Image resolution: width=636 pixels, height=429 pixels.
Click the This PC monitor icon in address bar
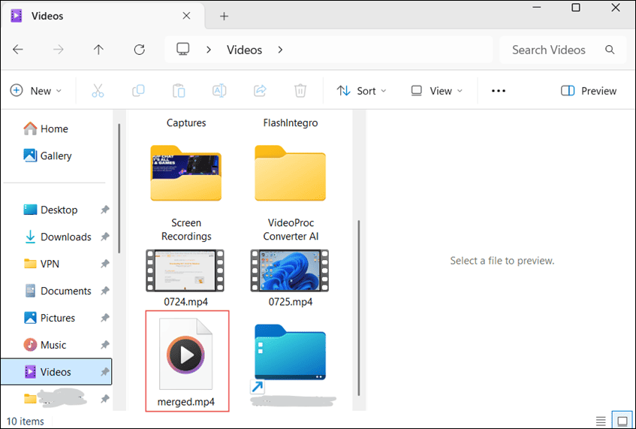(183, 49)
